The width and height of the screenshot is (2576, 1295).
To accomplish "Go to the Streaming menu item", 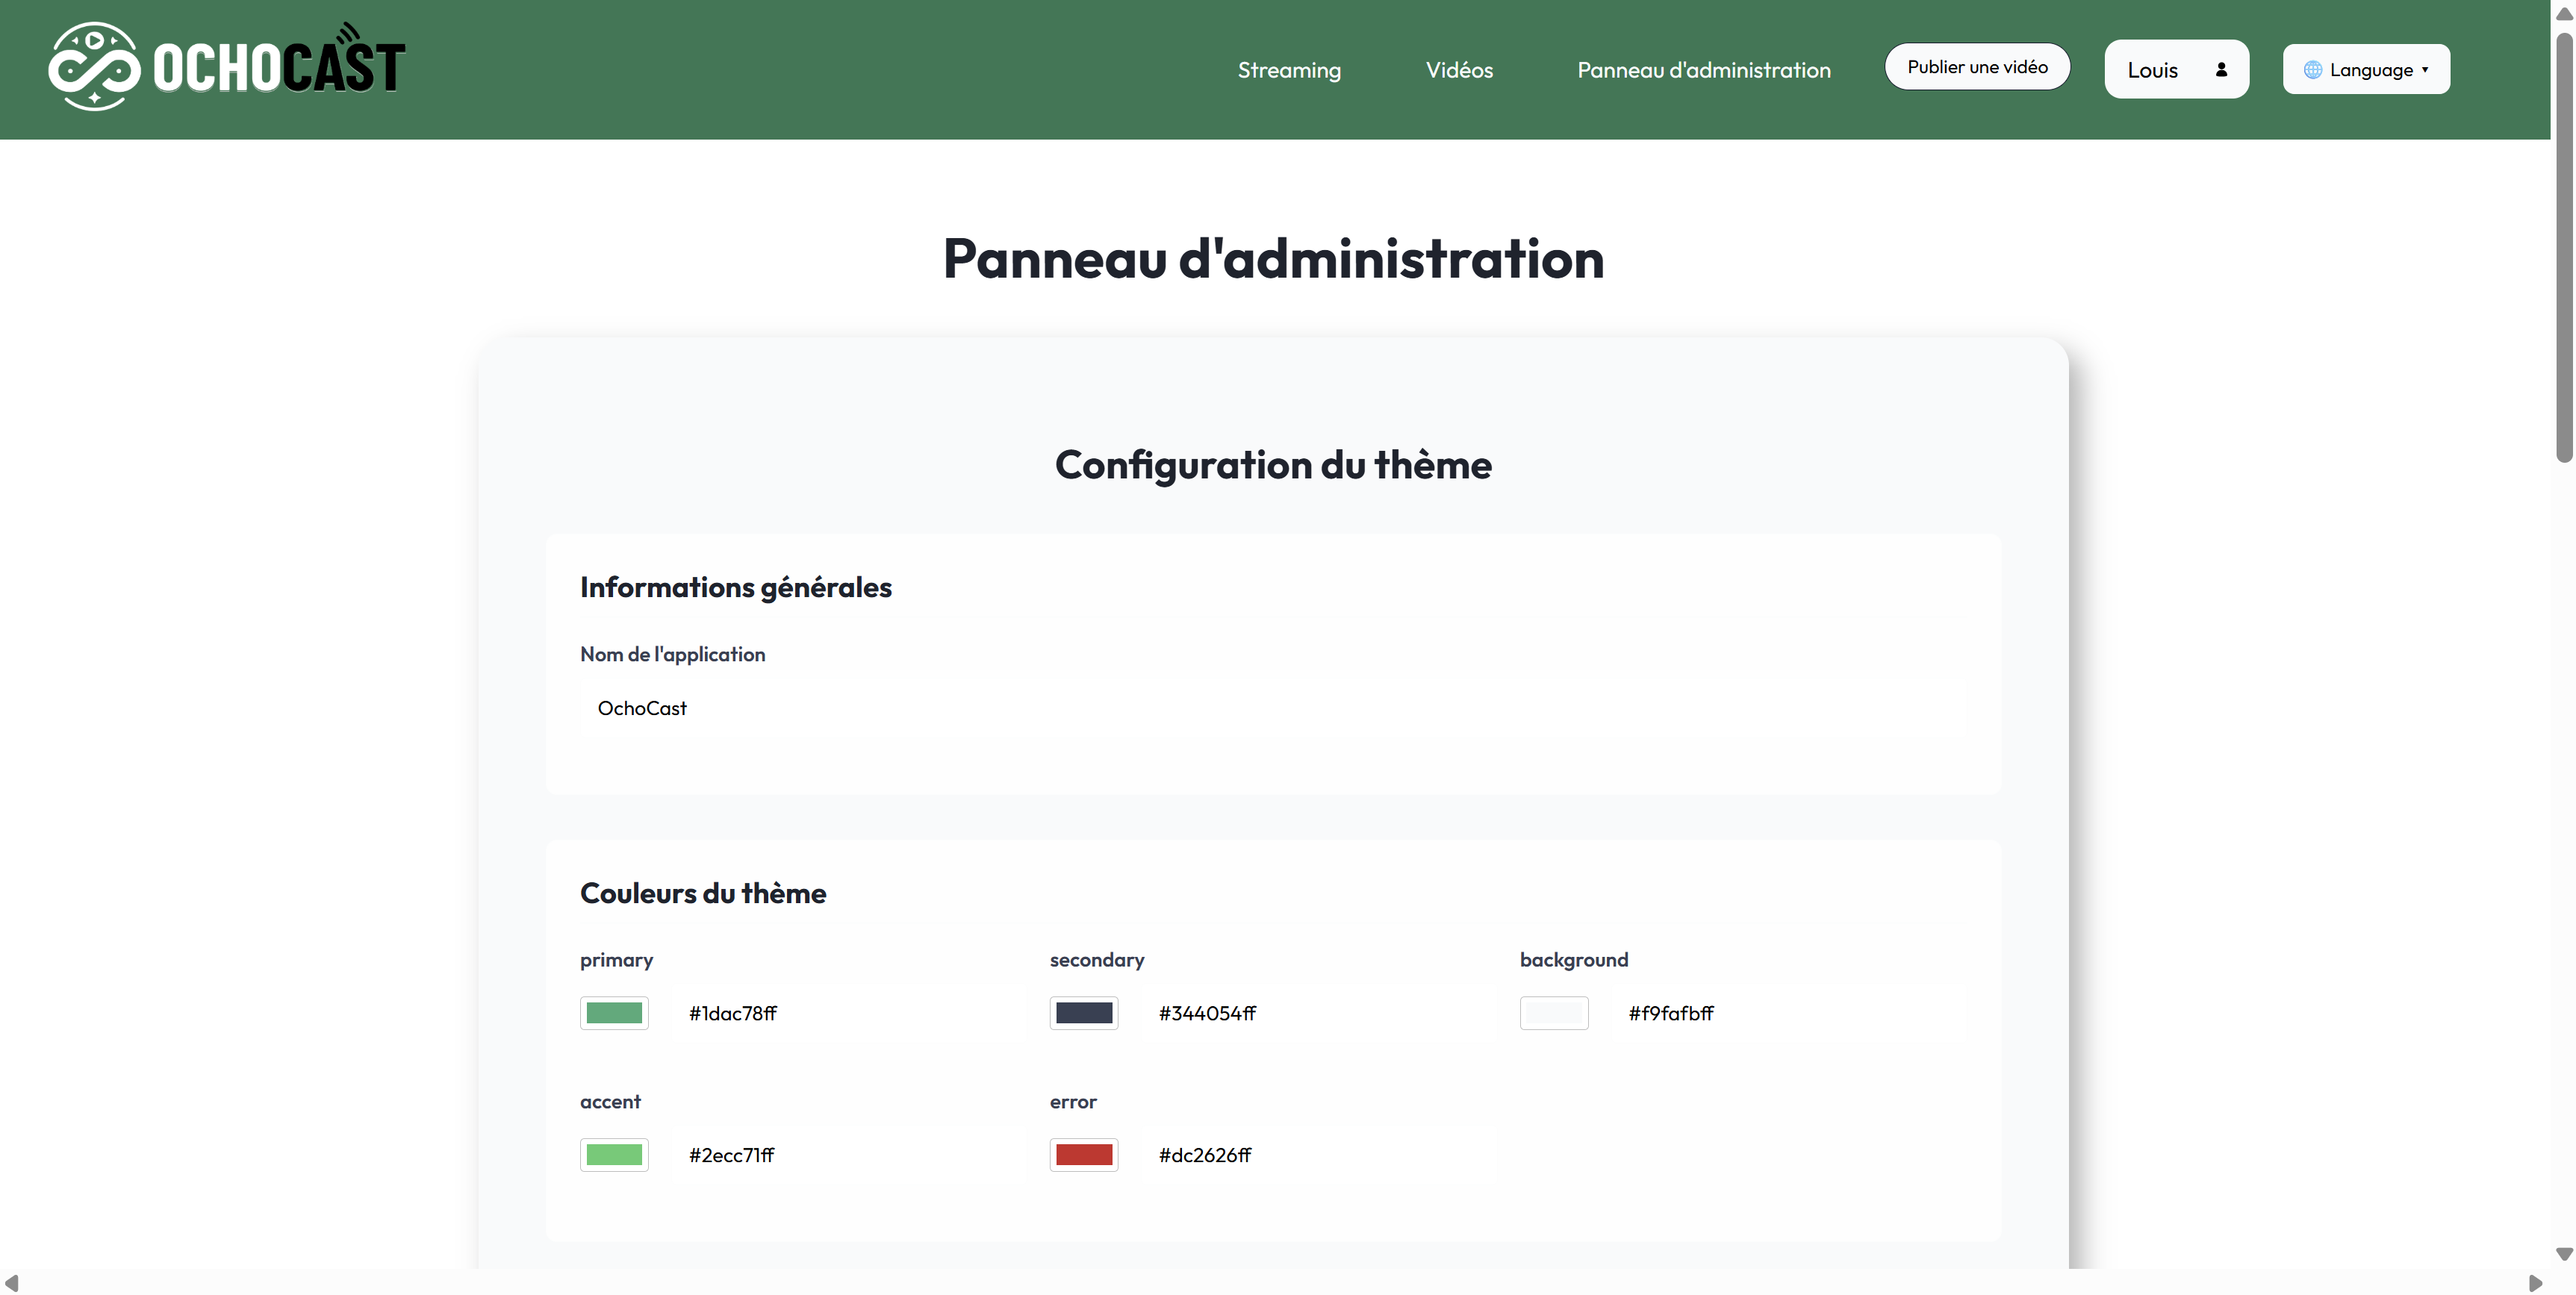I will pos(1289,70).
